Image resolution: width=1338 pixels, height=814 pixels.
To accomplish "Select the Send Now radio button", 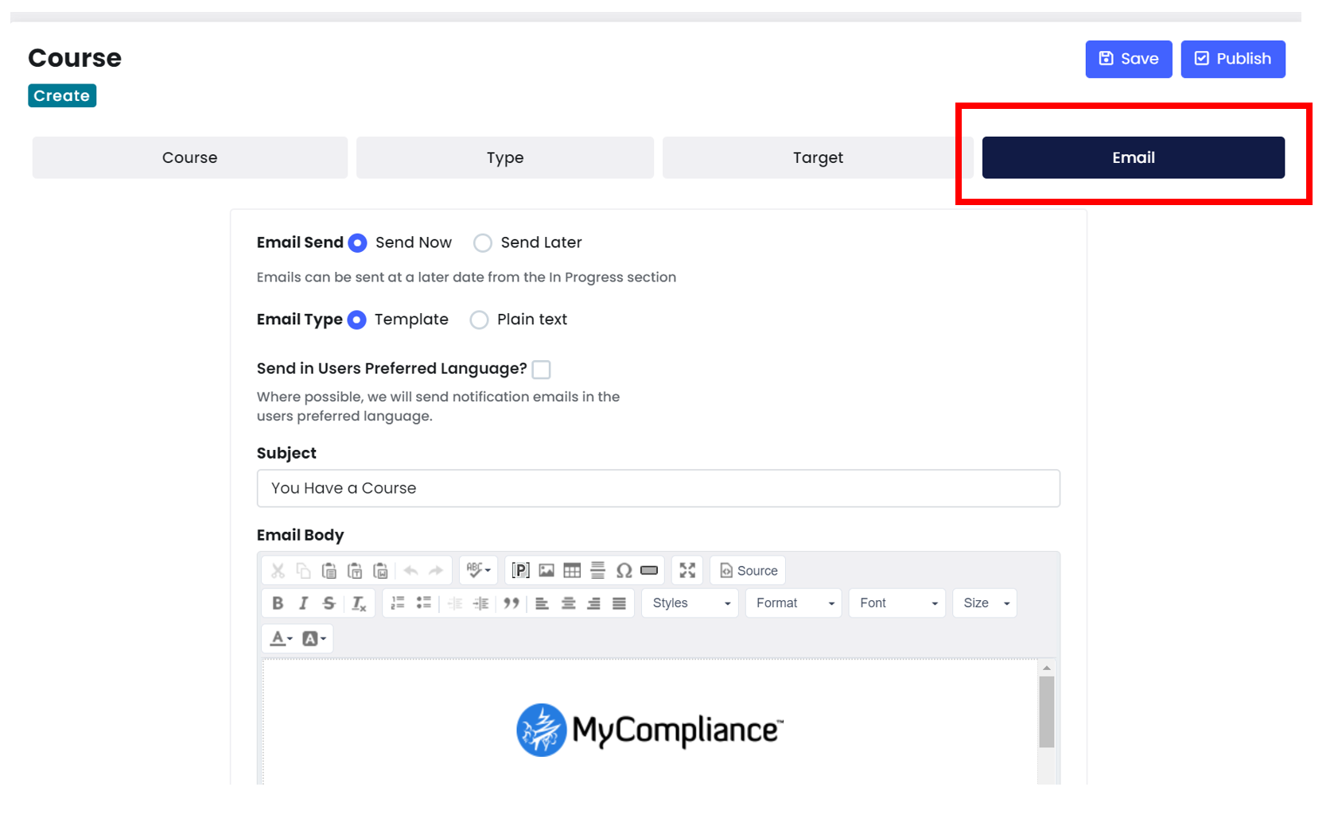I will (358, 243).
